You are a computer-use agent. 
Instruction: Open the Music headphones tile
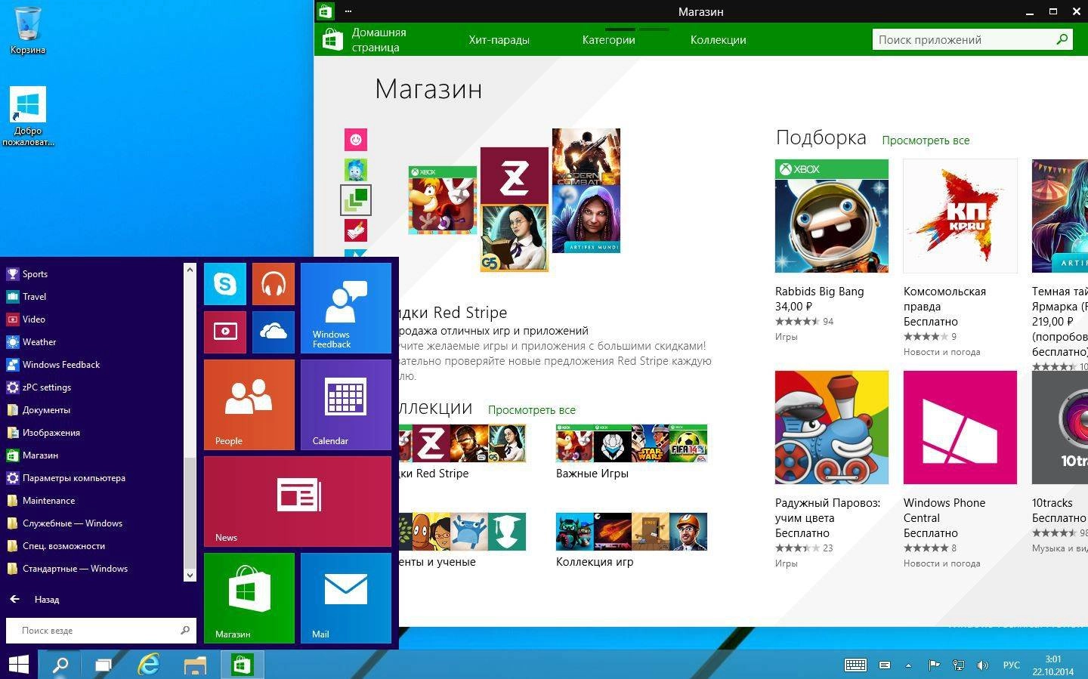point(273,284)
